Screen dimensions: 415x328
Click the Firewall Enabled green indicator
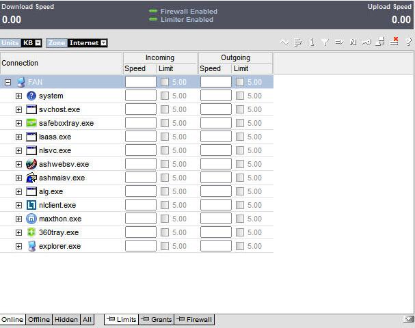click(153, 11)
